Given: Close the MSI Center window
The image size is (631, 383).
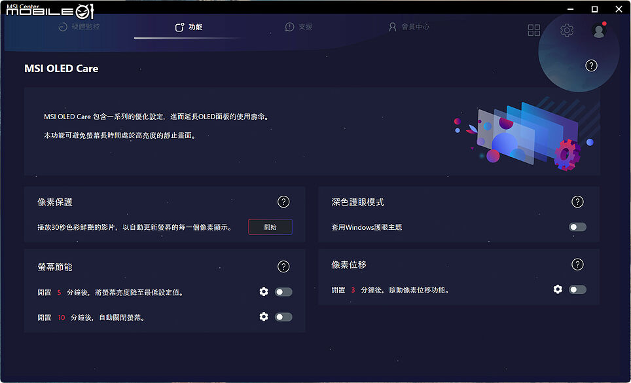Looking at the screenshot, I should pos(619,9).
